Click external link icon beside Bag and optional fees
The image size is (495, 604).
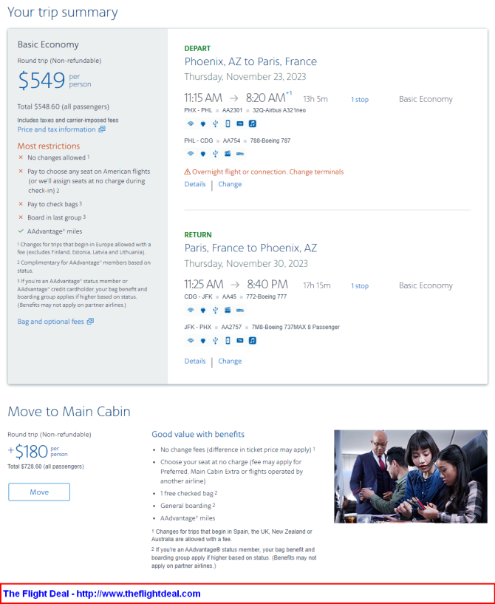click(90, 322)
